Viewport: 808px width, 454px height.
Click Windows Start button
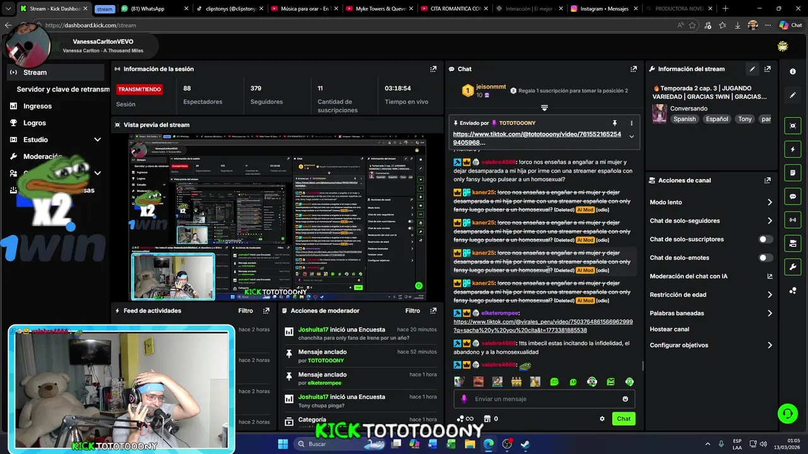click(283, 444)
